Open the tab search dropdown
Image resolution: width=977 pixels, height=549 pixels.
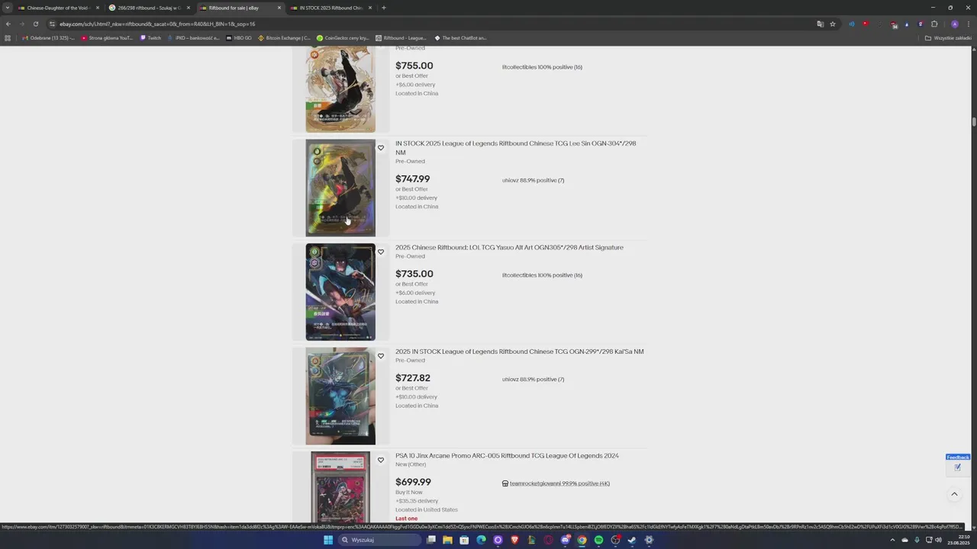coord(7,8)
